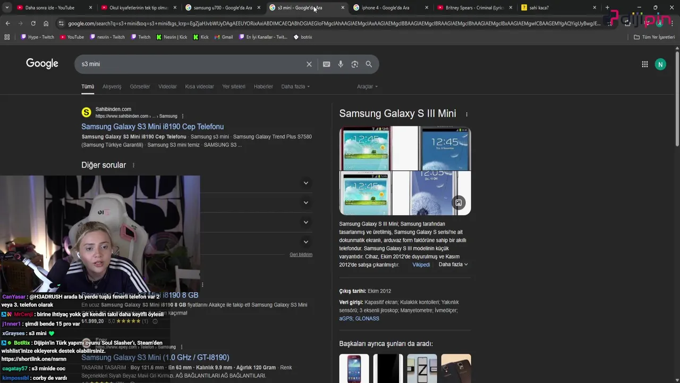The image size is (680, 383).
Task: Expand the fourth Diğer sorular question
Action: pos(305,242)
